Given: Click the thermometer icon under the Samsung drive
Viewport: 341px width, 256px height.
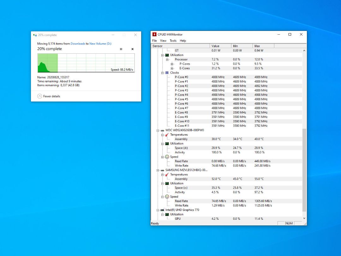Looking at the screenshot, I should (x=167, y=174).
